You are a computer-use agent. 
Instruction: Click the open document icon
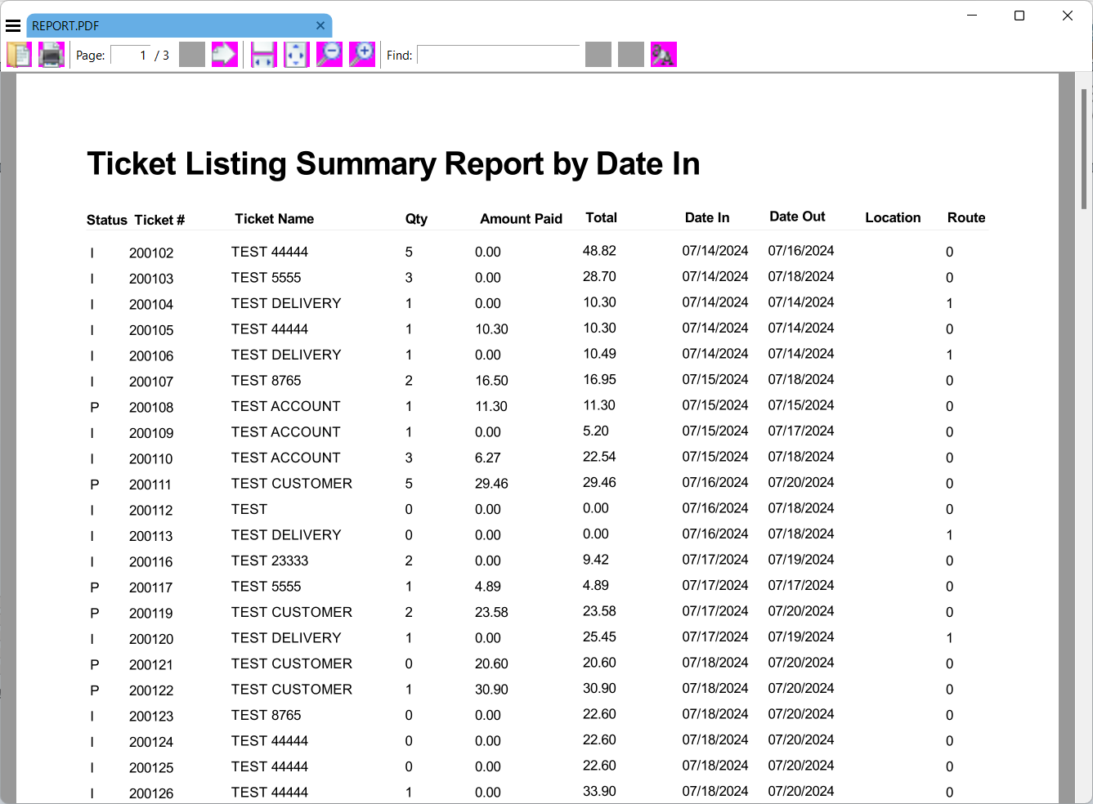20,55
